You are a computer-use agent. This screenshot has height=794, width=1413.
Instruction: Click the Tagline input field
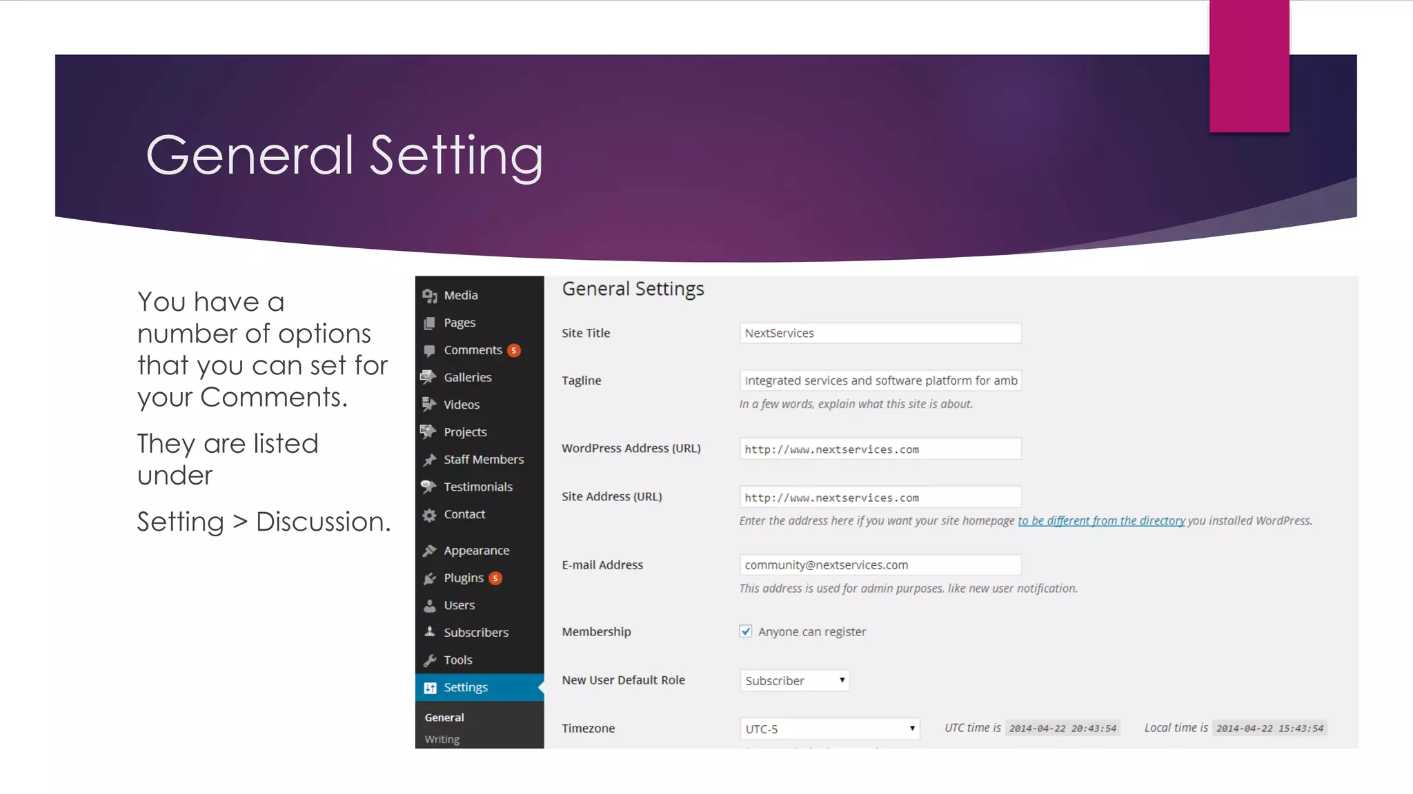click(880, 380)
